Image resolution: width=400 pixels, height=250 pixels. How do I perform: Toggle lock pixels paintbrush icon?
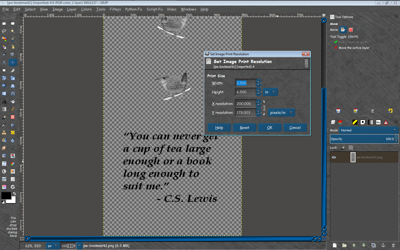pos(343,148)
